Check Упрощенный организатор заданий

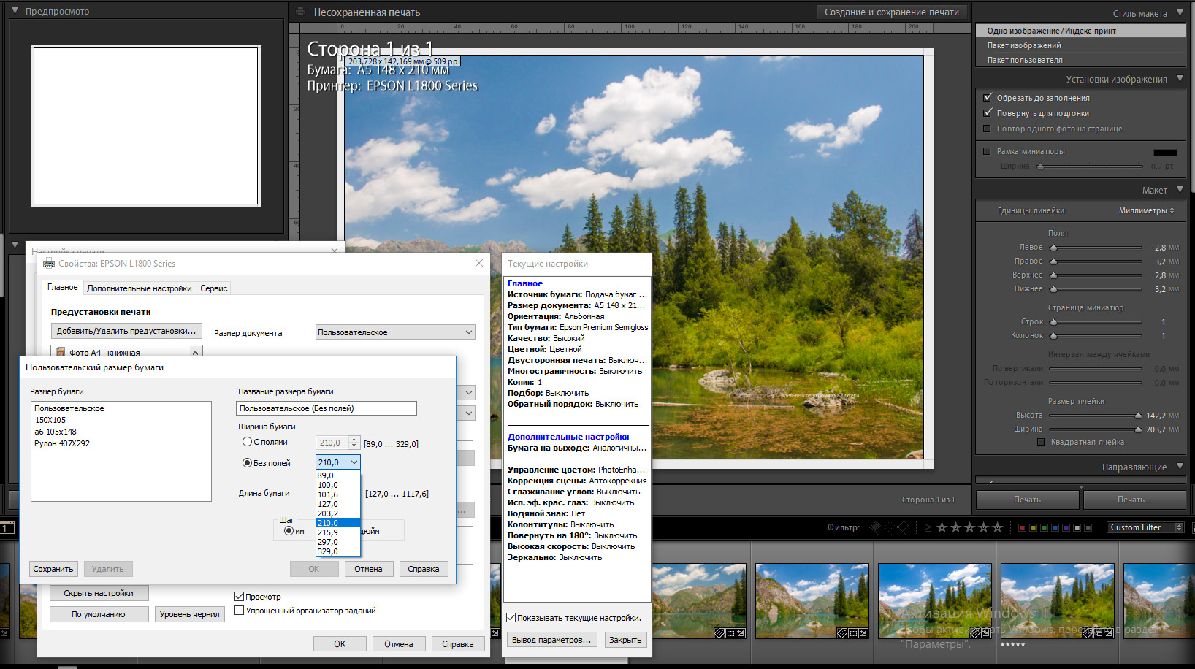pos(239,611)
